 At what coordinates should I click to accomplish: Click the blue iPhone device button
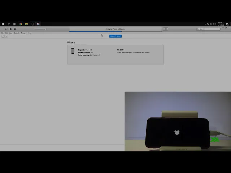(115, 36)
